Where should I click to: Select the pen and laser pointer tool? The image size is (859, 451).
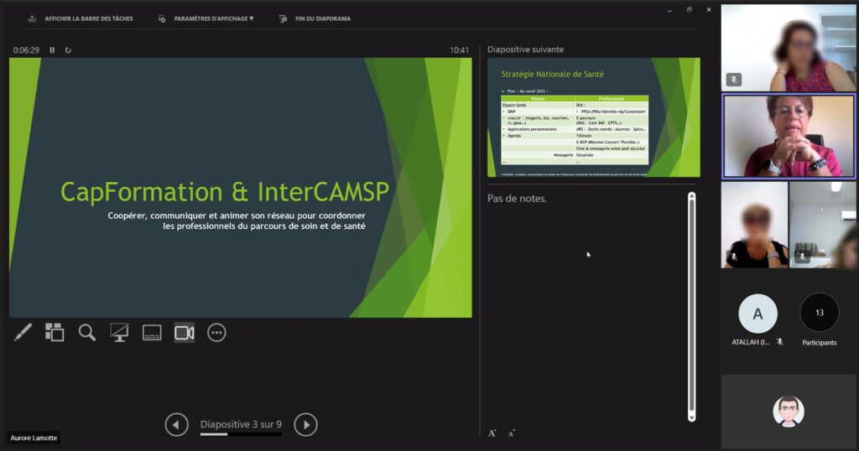[x=23, y=332]
